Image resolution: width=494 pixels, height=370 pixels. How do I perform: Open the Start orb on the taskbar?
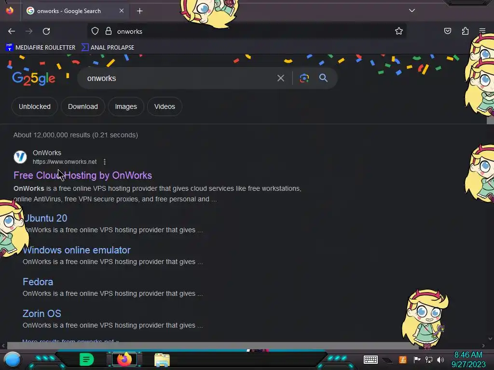coord(13,359)
